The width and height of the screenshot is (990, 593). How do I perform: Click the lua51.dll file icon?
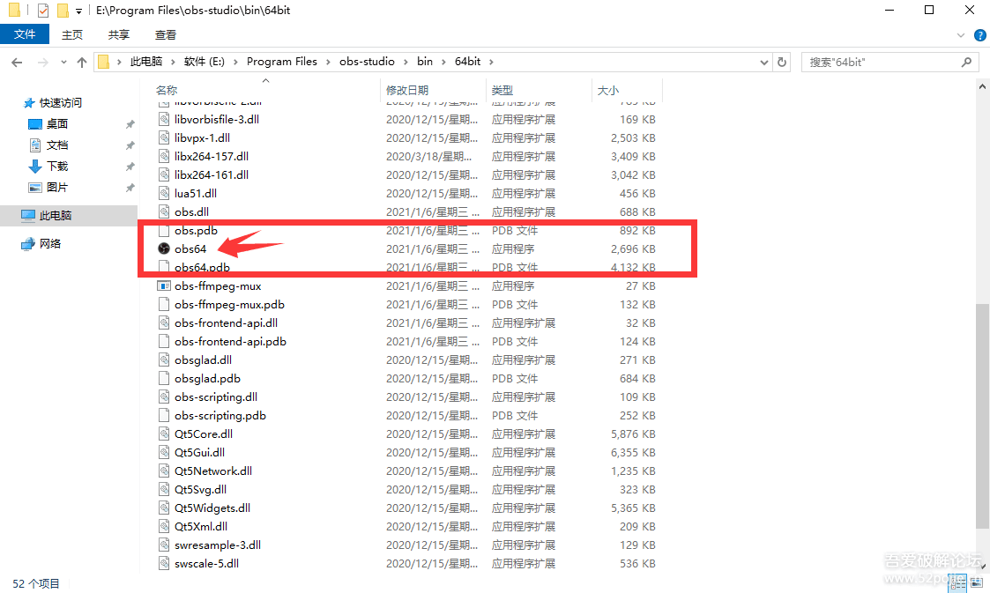tap(163, 193)
